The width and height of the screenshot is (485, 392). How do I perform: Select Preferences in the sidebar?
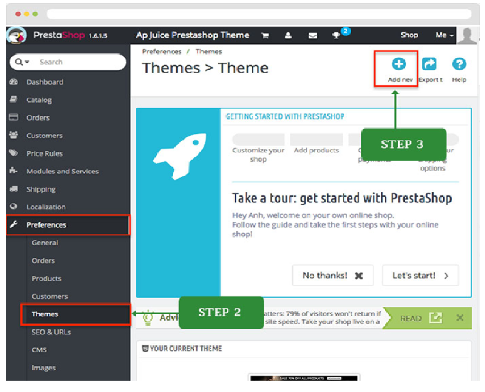point(68,225)
